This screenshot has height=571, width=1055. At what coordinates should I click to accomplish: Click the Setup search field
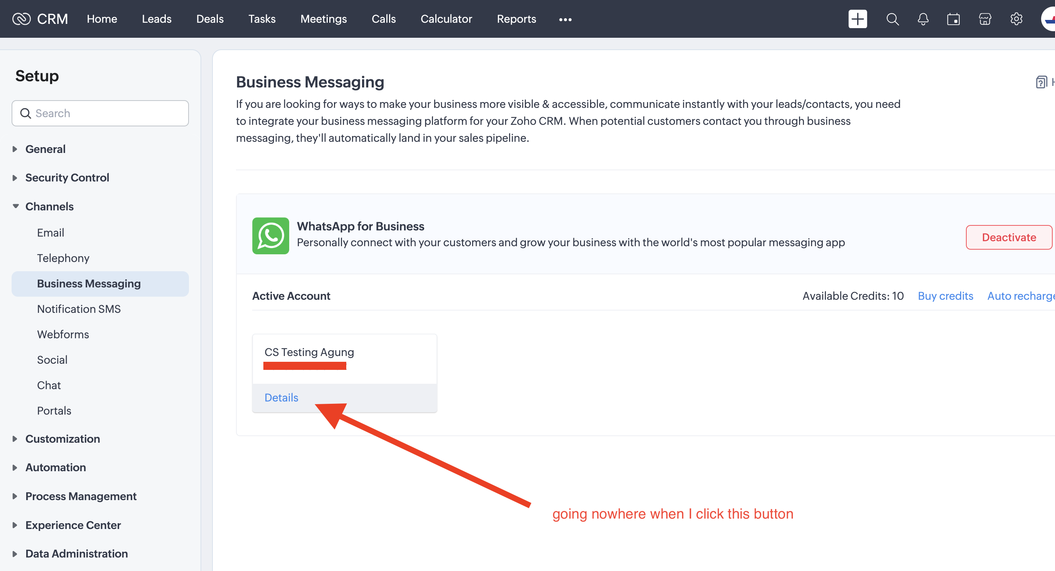point(106,113)
